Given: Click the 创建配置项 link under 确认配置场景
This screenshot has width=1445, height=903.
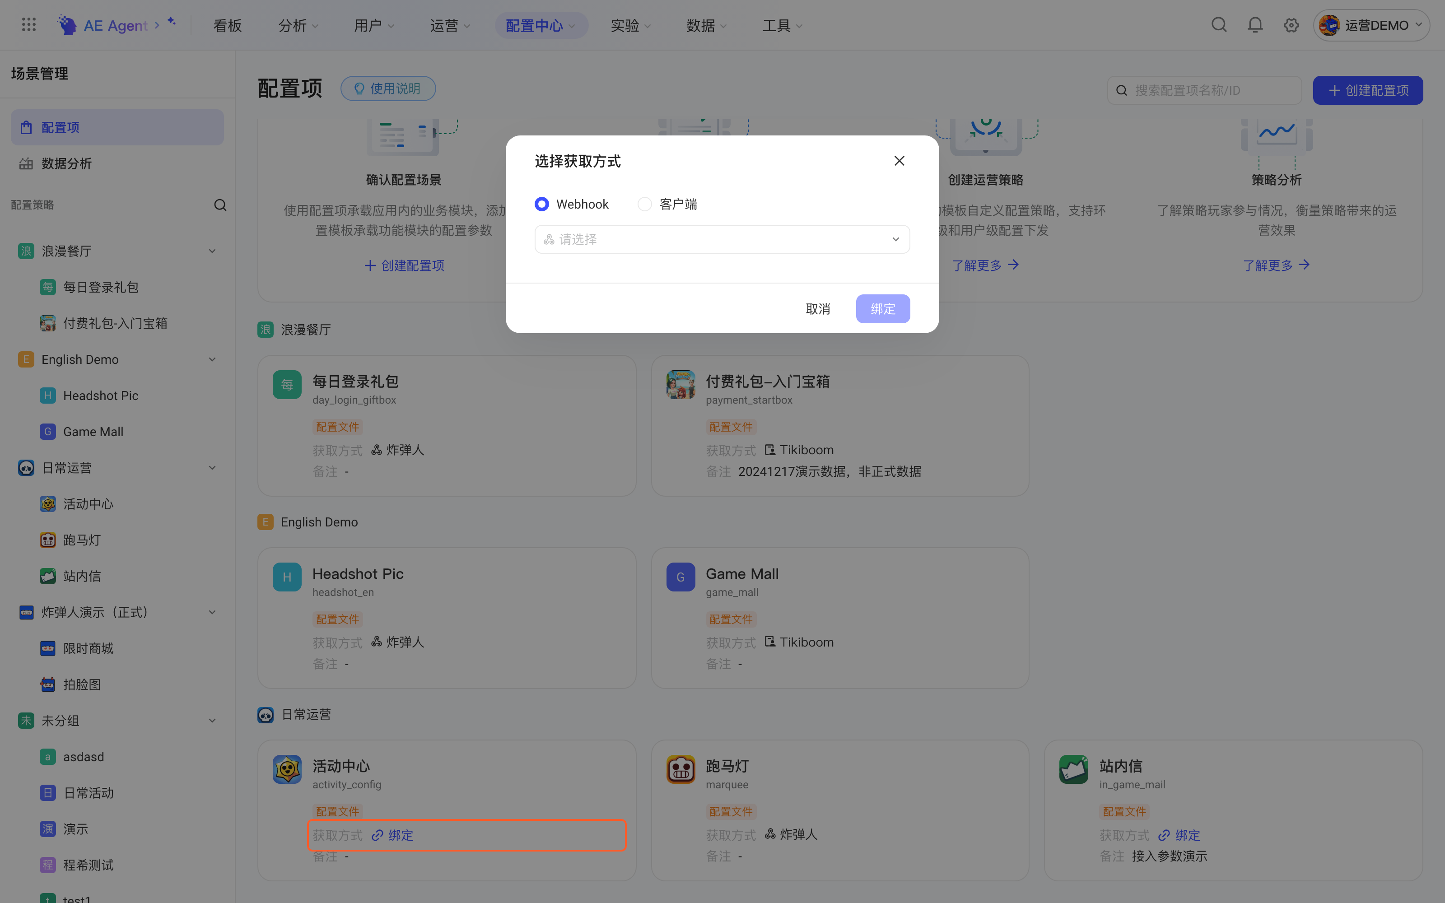Looking at the screenshot, I should pyautogui.click(x=404, y=265).
